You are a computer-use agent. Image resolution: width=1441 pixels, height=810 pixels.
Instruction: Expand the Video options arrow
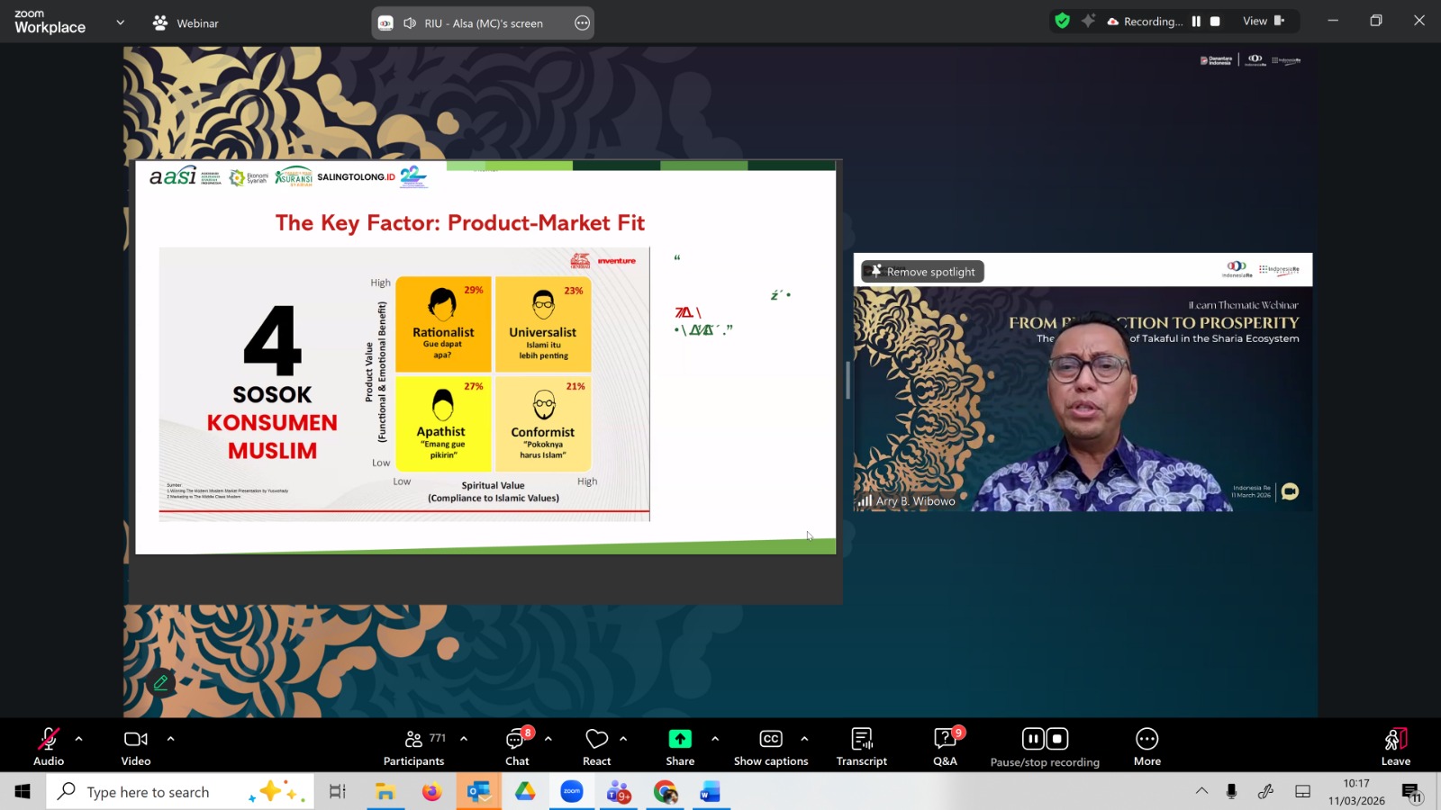coord(170,739)
